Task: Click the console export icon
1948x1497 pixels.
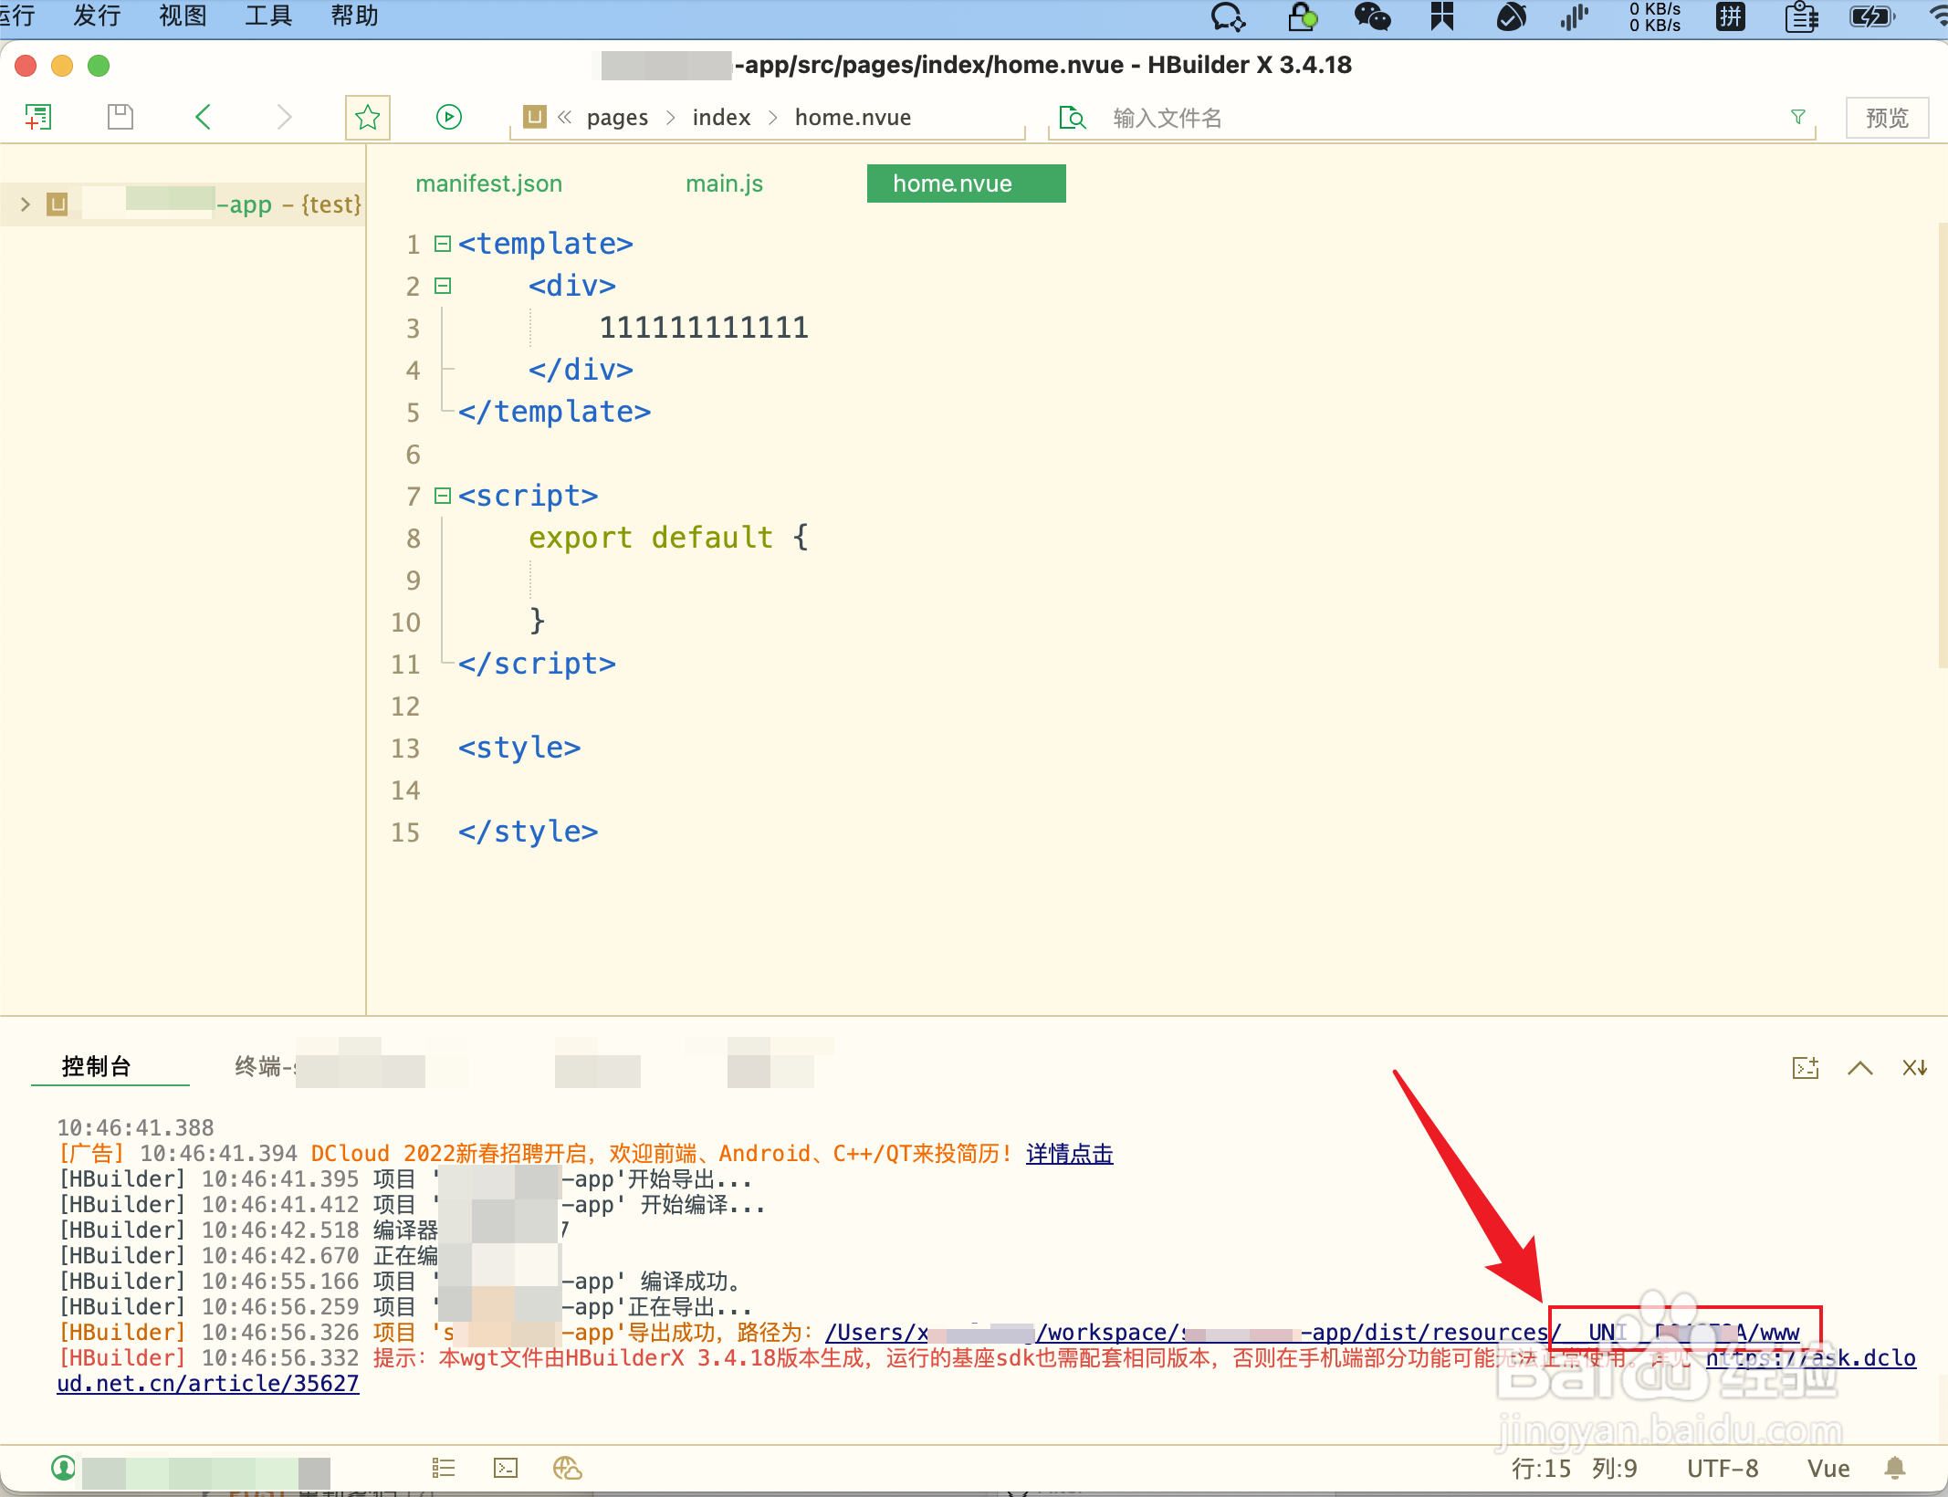Action: point(1806,1067)
